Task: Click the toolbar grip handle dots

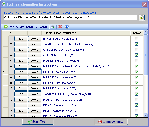Action: pyautogui.click(x=2, y=27)
